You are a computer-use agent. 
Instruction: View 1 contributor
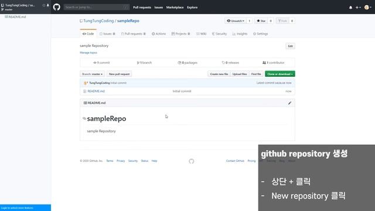[274, 63]
